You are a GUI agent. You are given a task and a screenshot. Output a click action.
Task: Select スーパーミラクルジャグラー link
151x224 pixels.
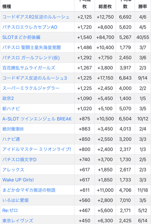pos(31,88)
